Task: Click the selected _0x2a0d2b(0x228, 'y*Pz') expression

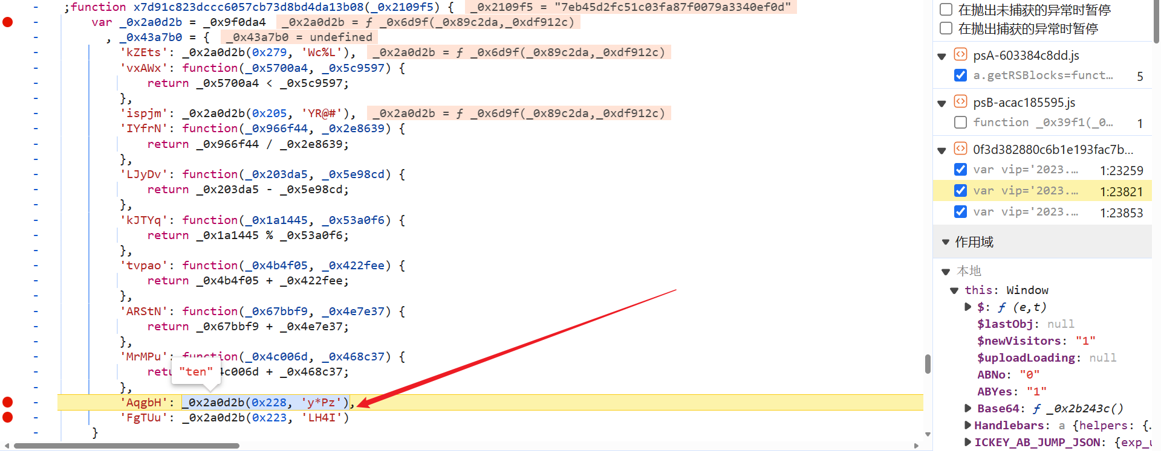Action: coord(265,403)
